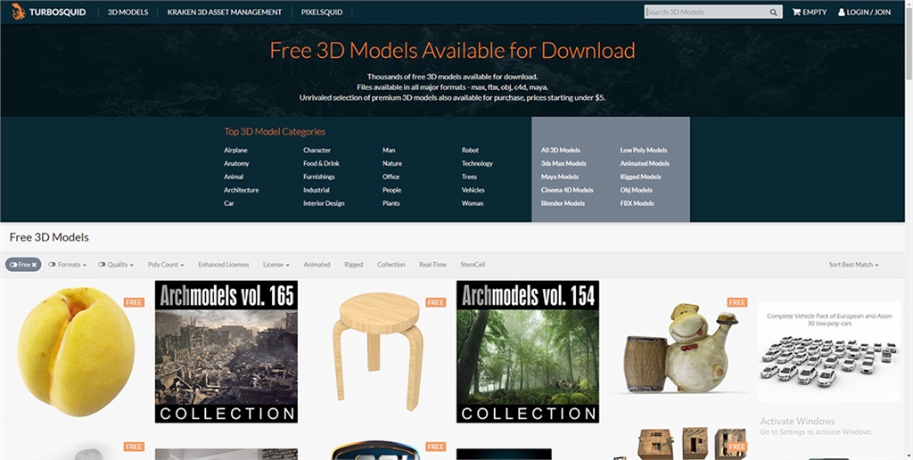Click the search magnifier icon

774,12
